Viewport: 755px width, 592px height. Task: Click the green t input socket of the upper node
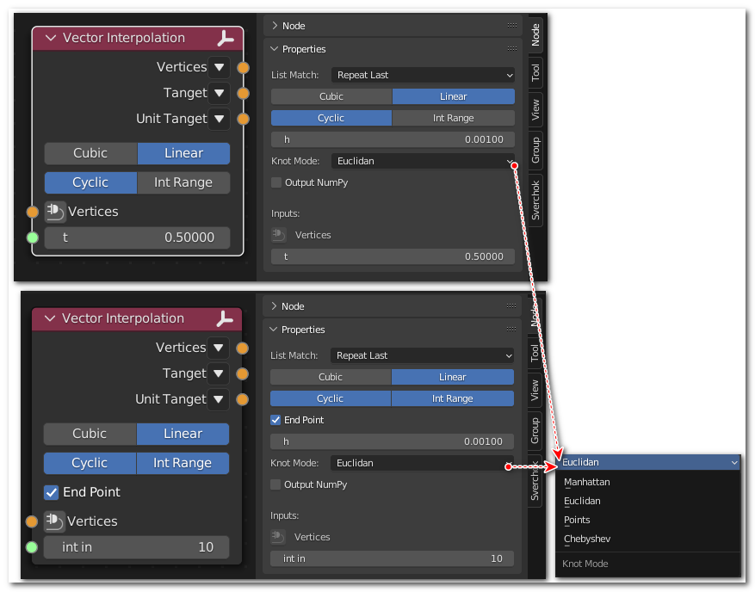(32, 237)
